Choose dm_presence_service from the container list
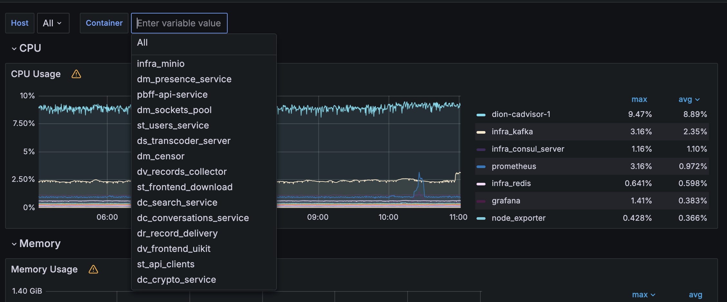Viewport: 727px width, 302px height. [x=204, y=79]
